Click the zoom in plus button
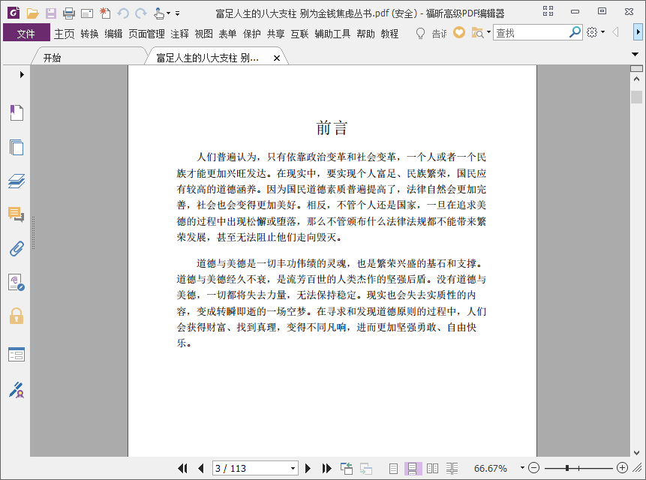The image size is (646, 480). (622, 468)
